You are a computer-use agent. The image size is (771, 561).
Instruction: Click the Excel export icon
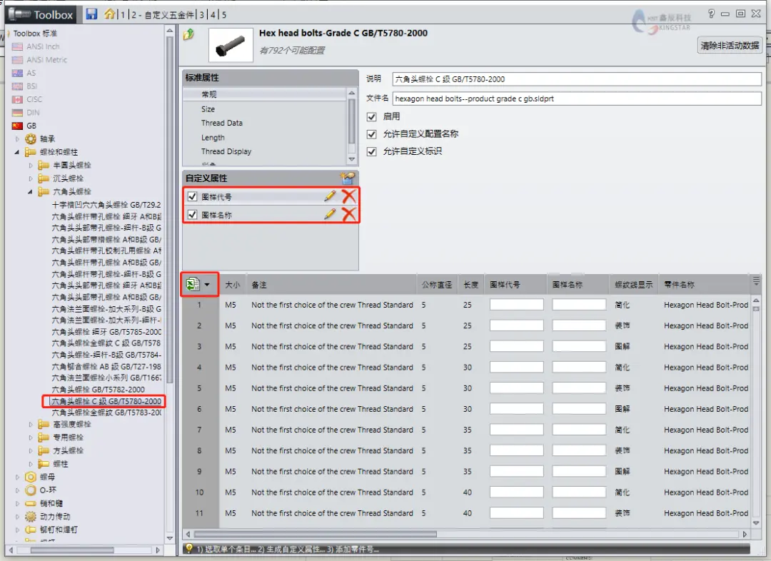pyautogui.click(x=193, y=283)
